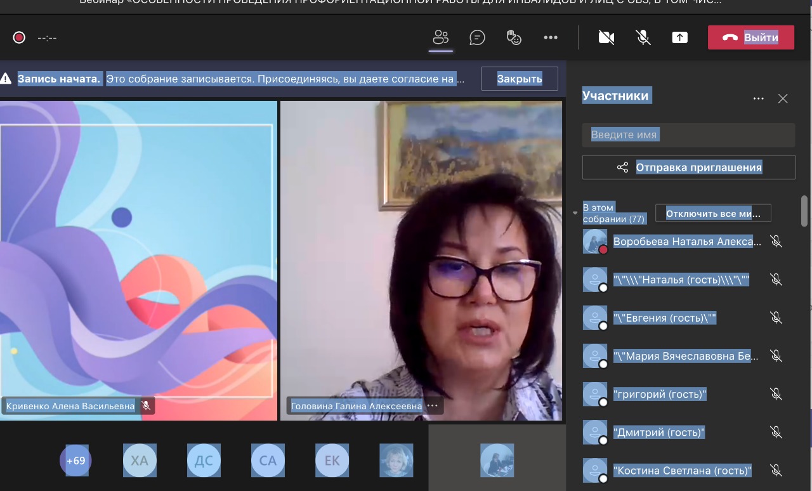
Task: Click the share screen icon
Action: tap(679, 38)
